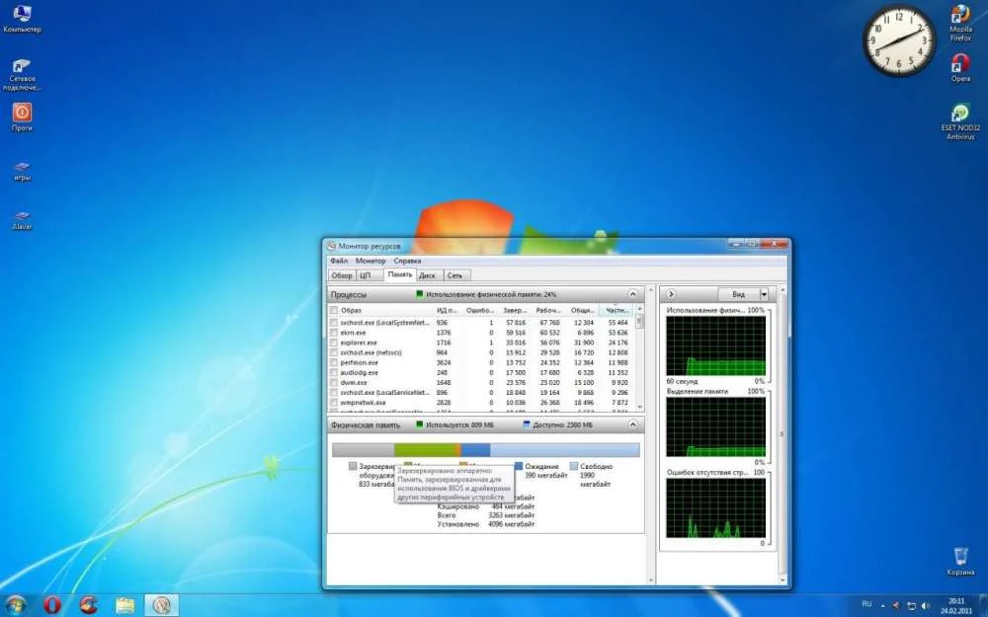Click the Выделение памяти graph

pos(715,426)
